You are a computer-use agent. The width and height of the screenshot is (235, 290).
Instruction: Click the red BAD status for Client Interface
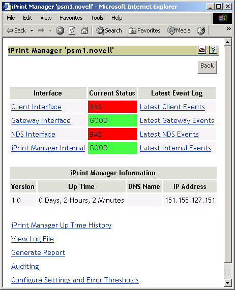point(112,107)
